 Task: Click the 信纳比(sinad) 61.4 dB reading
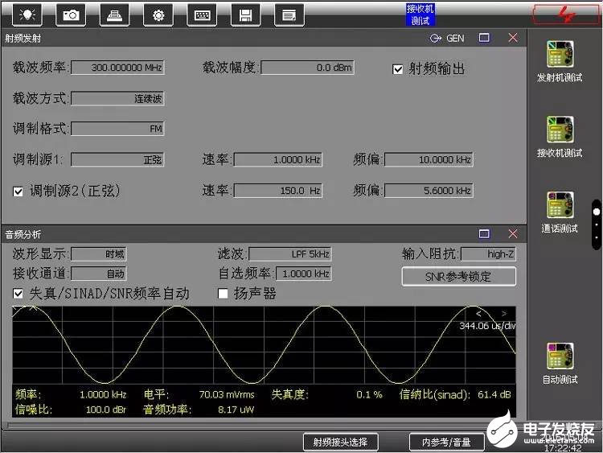[455, 394]
